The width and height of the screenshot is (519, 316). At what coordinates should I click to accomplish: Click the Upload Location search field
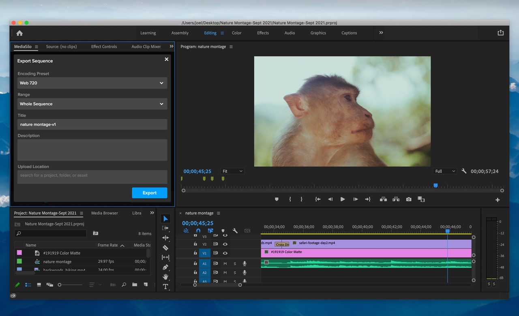point(92,176)
